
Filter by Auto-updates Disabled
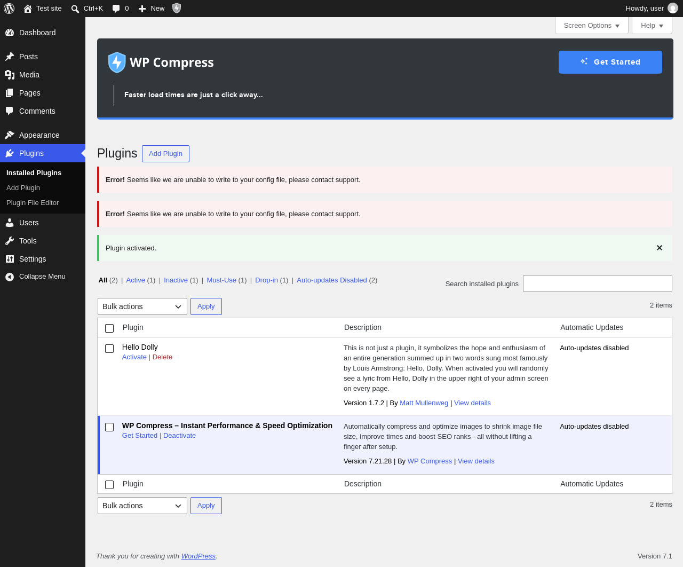[332, 280]
